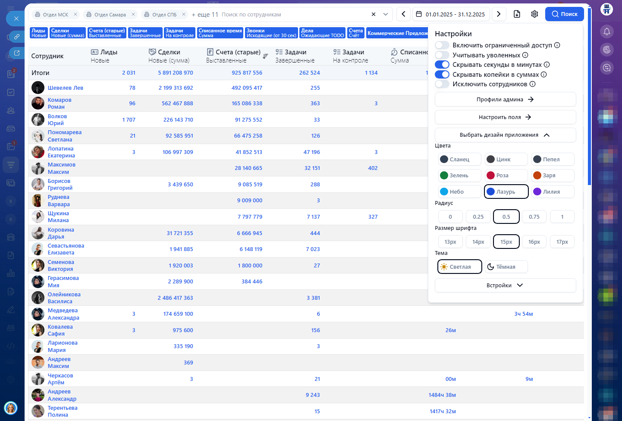622x421 pixels.
Task: Open employee link Шевелев Лев
Action: tap(66, 88)
